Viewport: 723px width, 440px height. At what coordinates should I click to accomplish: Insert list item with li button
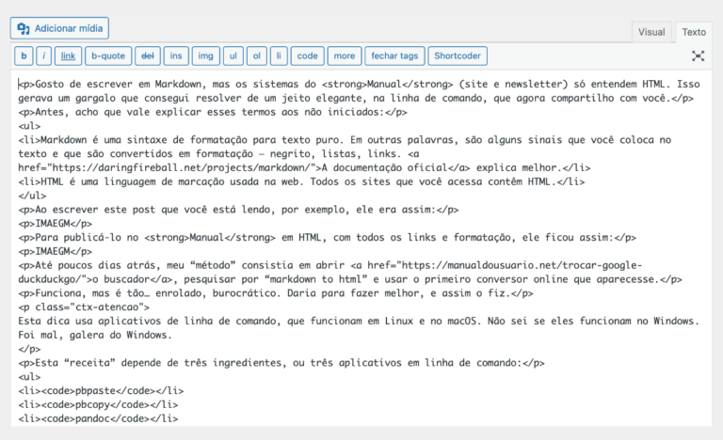click(279, 55)
